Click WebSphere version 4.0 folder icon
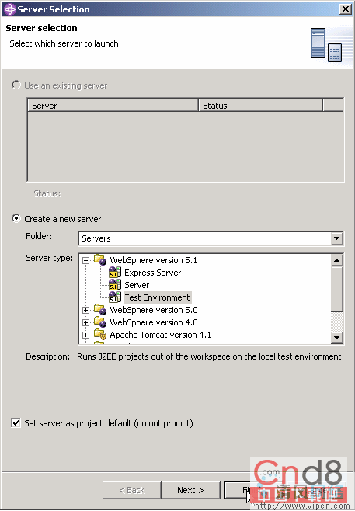This screenshot has height=511, width=355. 100,322
